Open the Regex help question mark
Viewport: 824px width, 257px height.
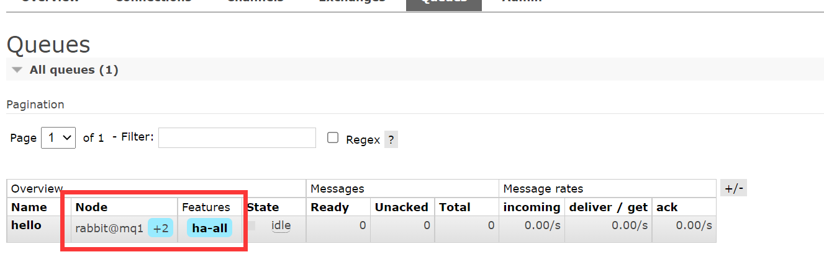coord(391,139)
